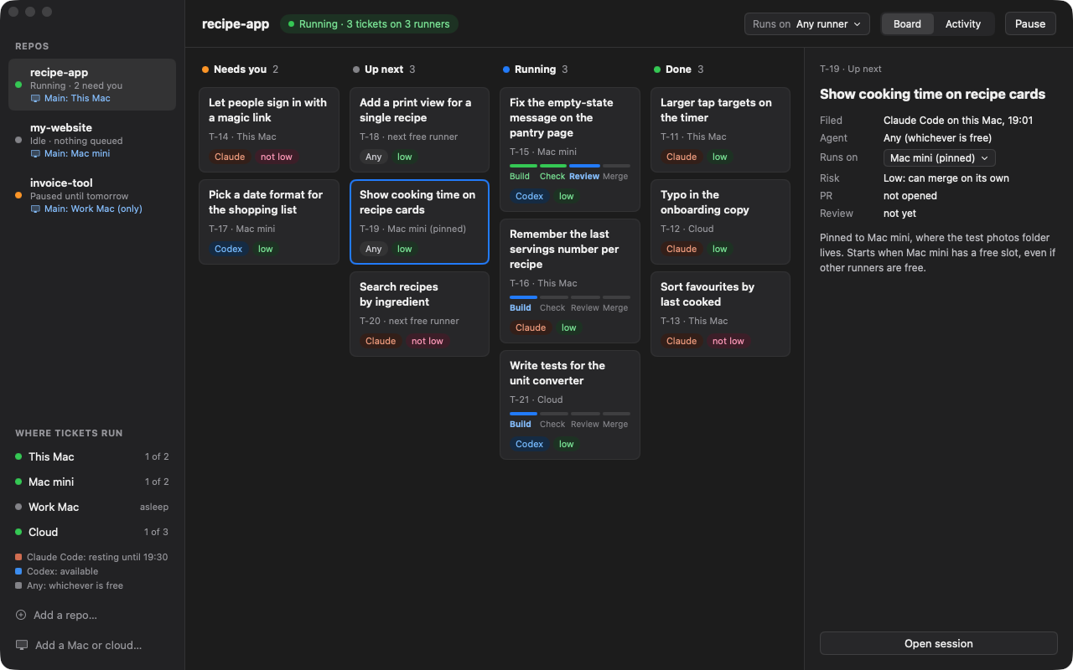The image size is (1073, 670).
Task: Click the gray status dot next to Work Mac
Action: (18, 507)
